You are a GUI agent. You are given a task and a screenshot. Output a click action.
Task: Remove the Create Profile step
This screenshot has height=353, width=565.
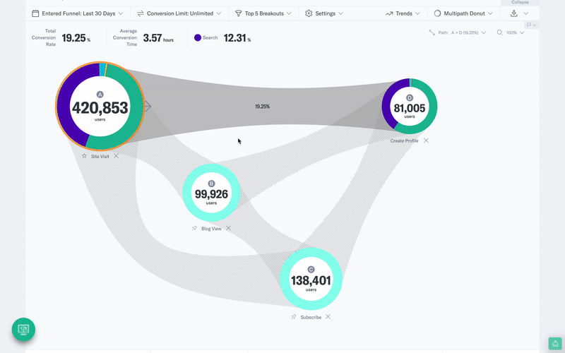click(x=426, y=140)
